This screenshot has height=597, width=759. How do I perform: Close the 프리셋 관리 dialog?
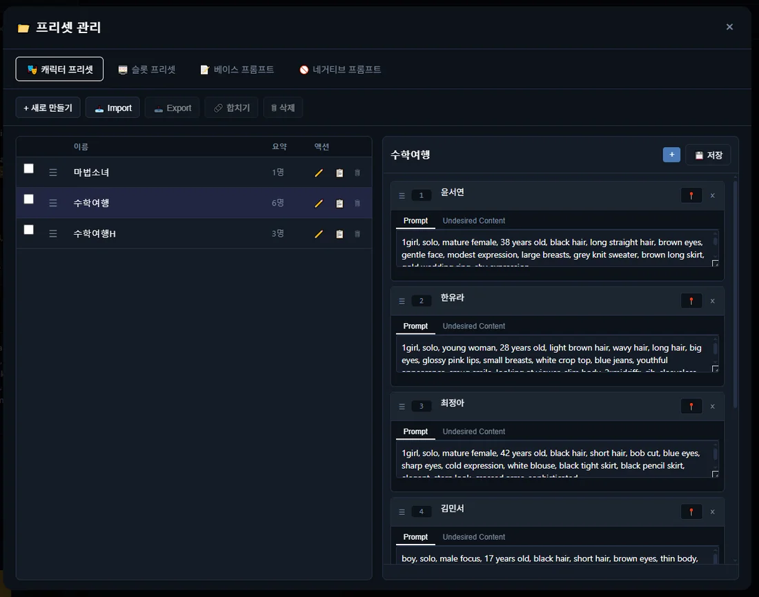pyautogui.click(x=729, y=27)
